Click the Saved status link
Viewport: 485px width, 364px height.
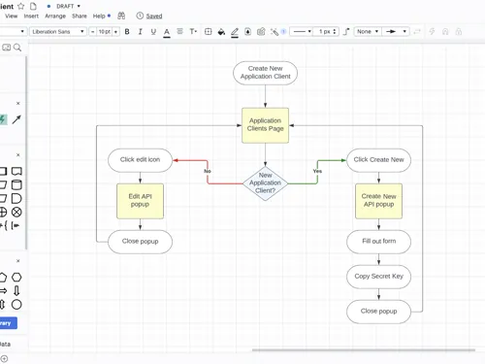(x=154, y=16)
